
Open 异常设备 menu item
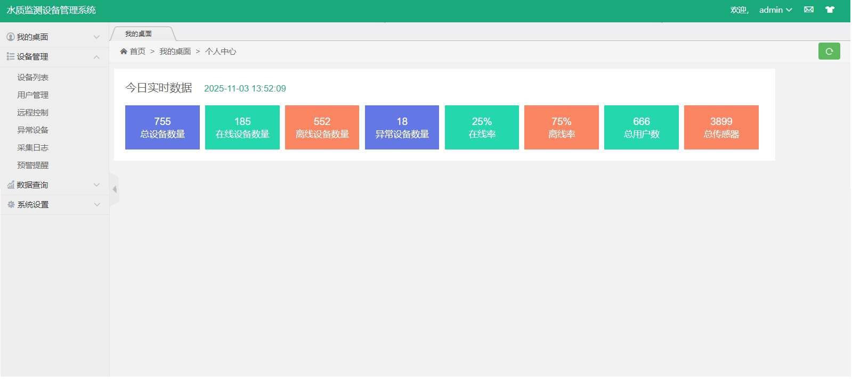pos(33,130)
